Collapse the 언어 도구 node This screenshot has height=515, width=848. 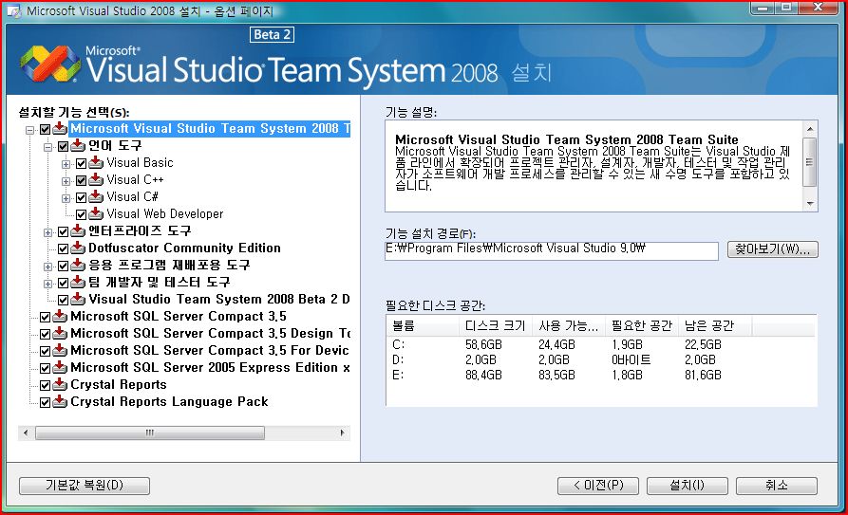[48, 147]
